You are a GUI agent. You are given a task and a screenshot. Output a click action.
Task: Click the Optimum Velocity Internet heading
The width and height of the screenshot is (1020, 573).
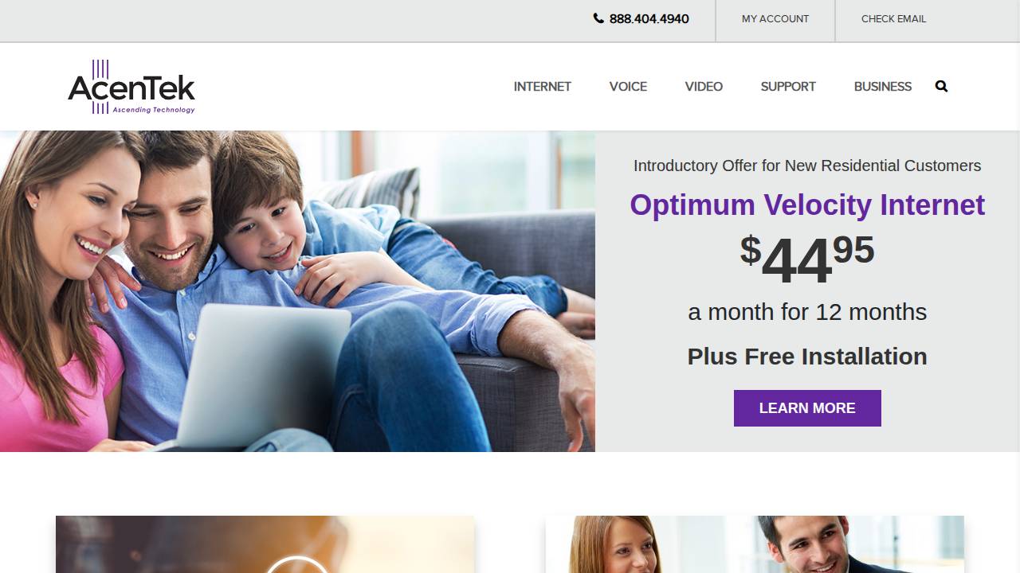coord(807,205)
